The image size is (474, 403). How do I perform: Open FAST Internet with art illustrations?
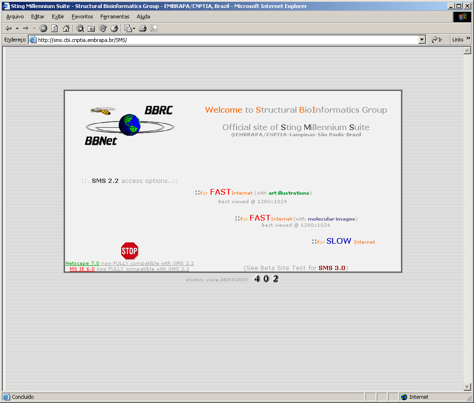tap(253, 192)
